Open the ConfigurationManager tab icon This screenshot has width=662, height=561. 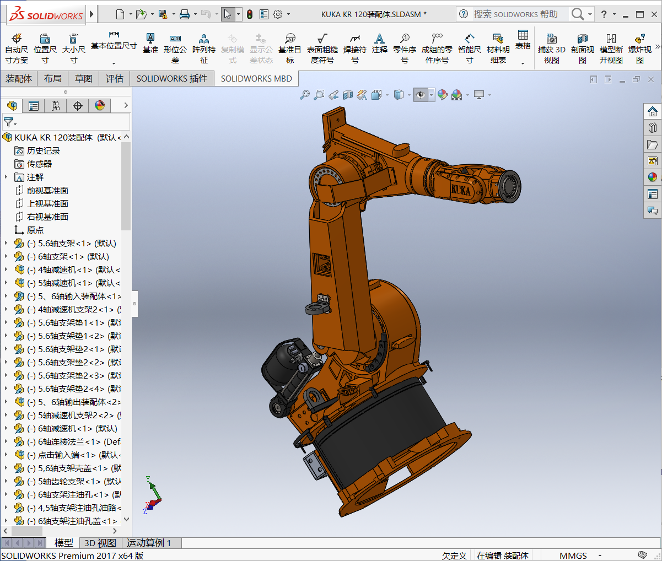tap(56, 105)
